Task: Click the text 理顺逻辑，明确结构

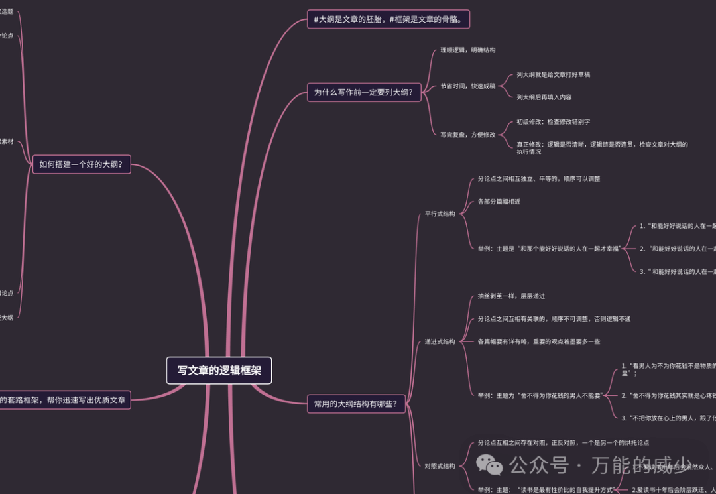Action: (x=467, y=50)
